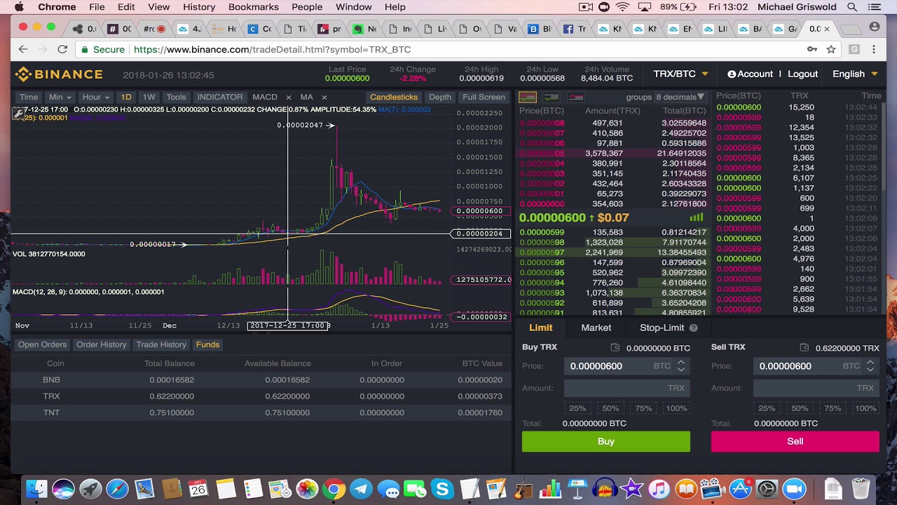897x505 pixels.
Task: Open the Order History tab
Action: (102, 344)
